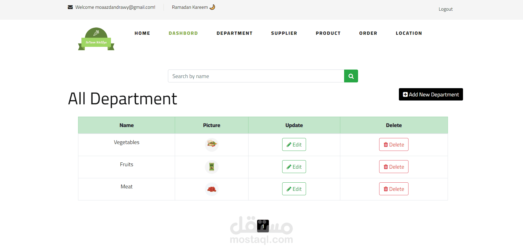Click the Update column header
The image size is (523, 250).
[x=294, y=125]
